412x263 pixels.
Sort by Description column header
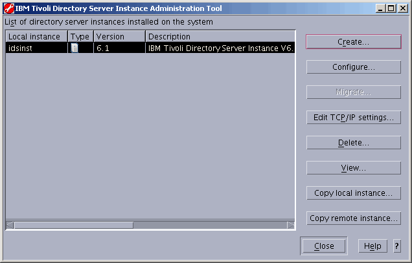click(x=220, y=37)
